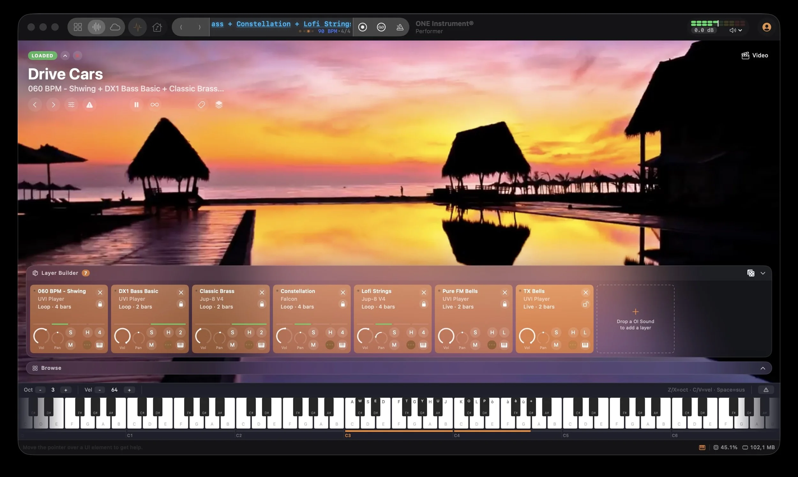Pause playback of Drive Cars
Image resolution: width=798 pixels, height=477 pixels.
[x=137, y=105]
